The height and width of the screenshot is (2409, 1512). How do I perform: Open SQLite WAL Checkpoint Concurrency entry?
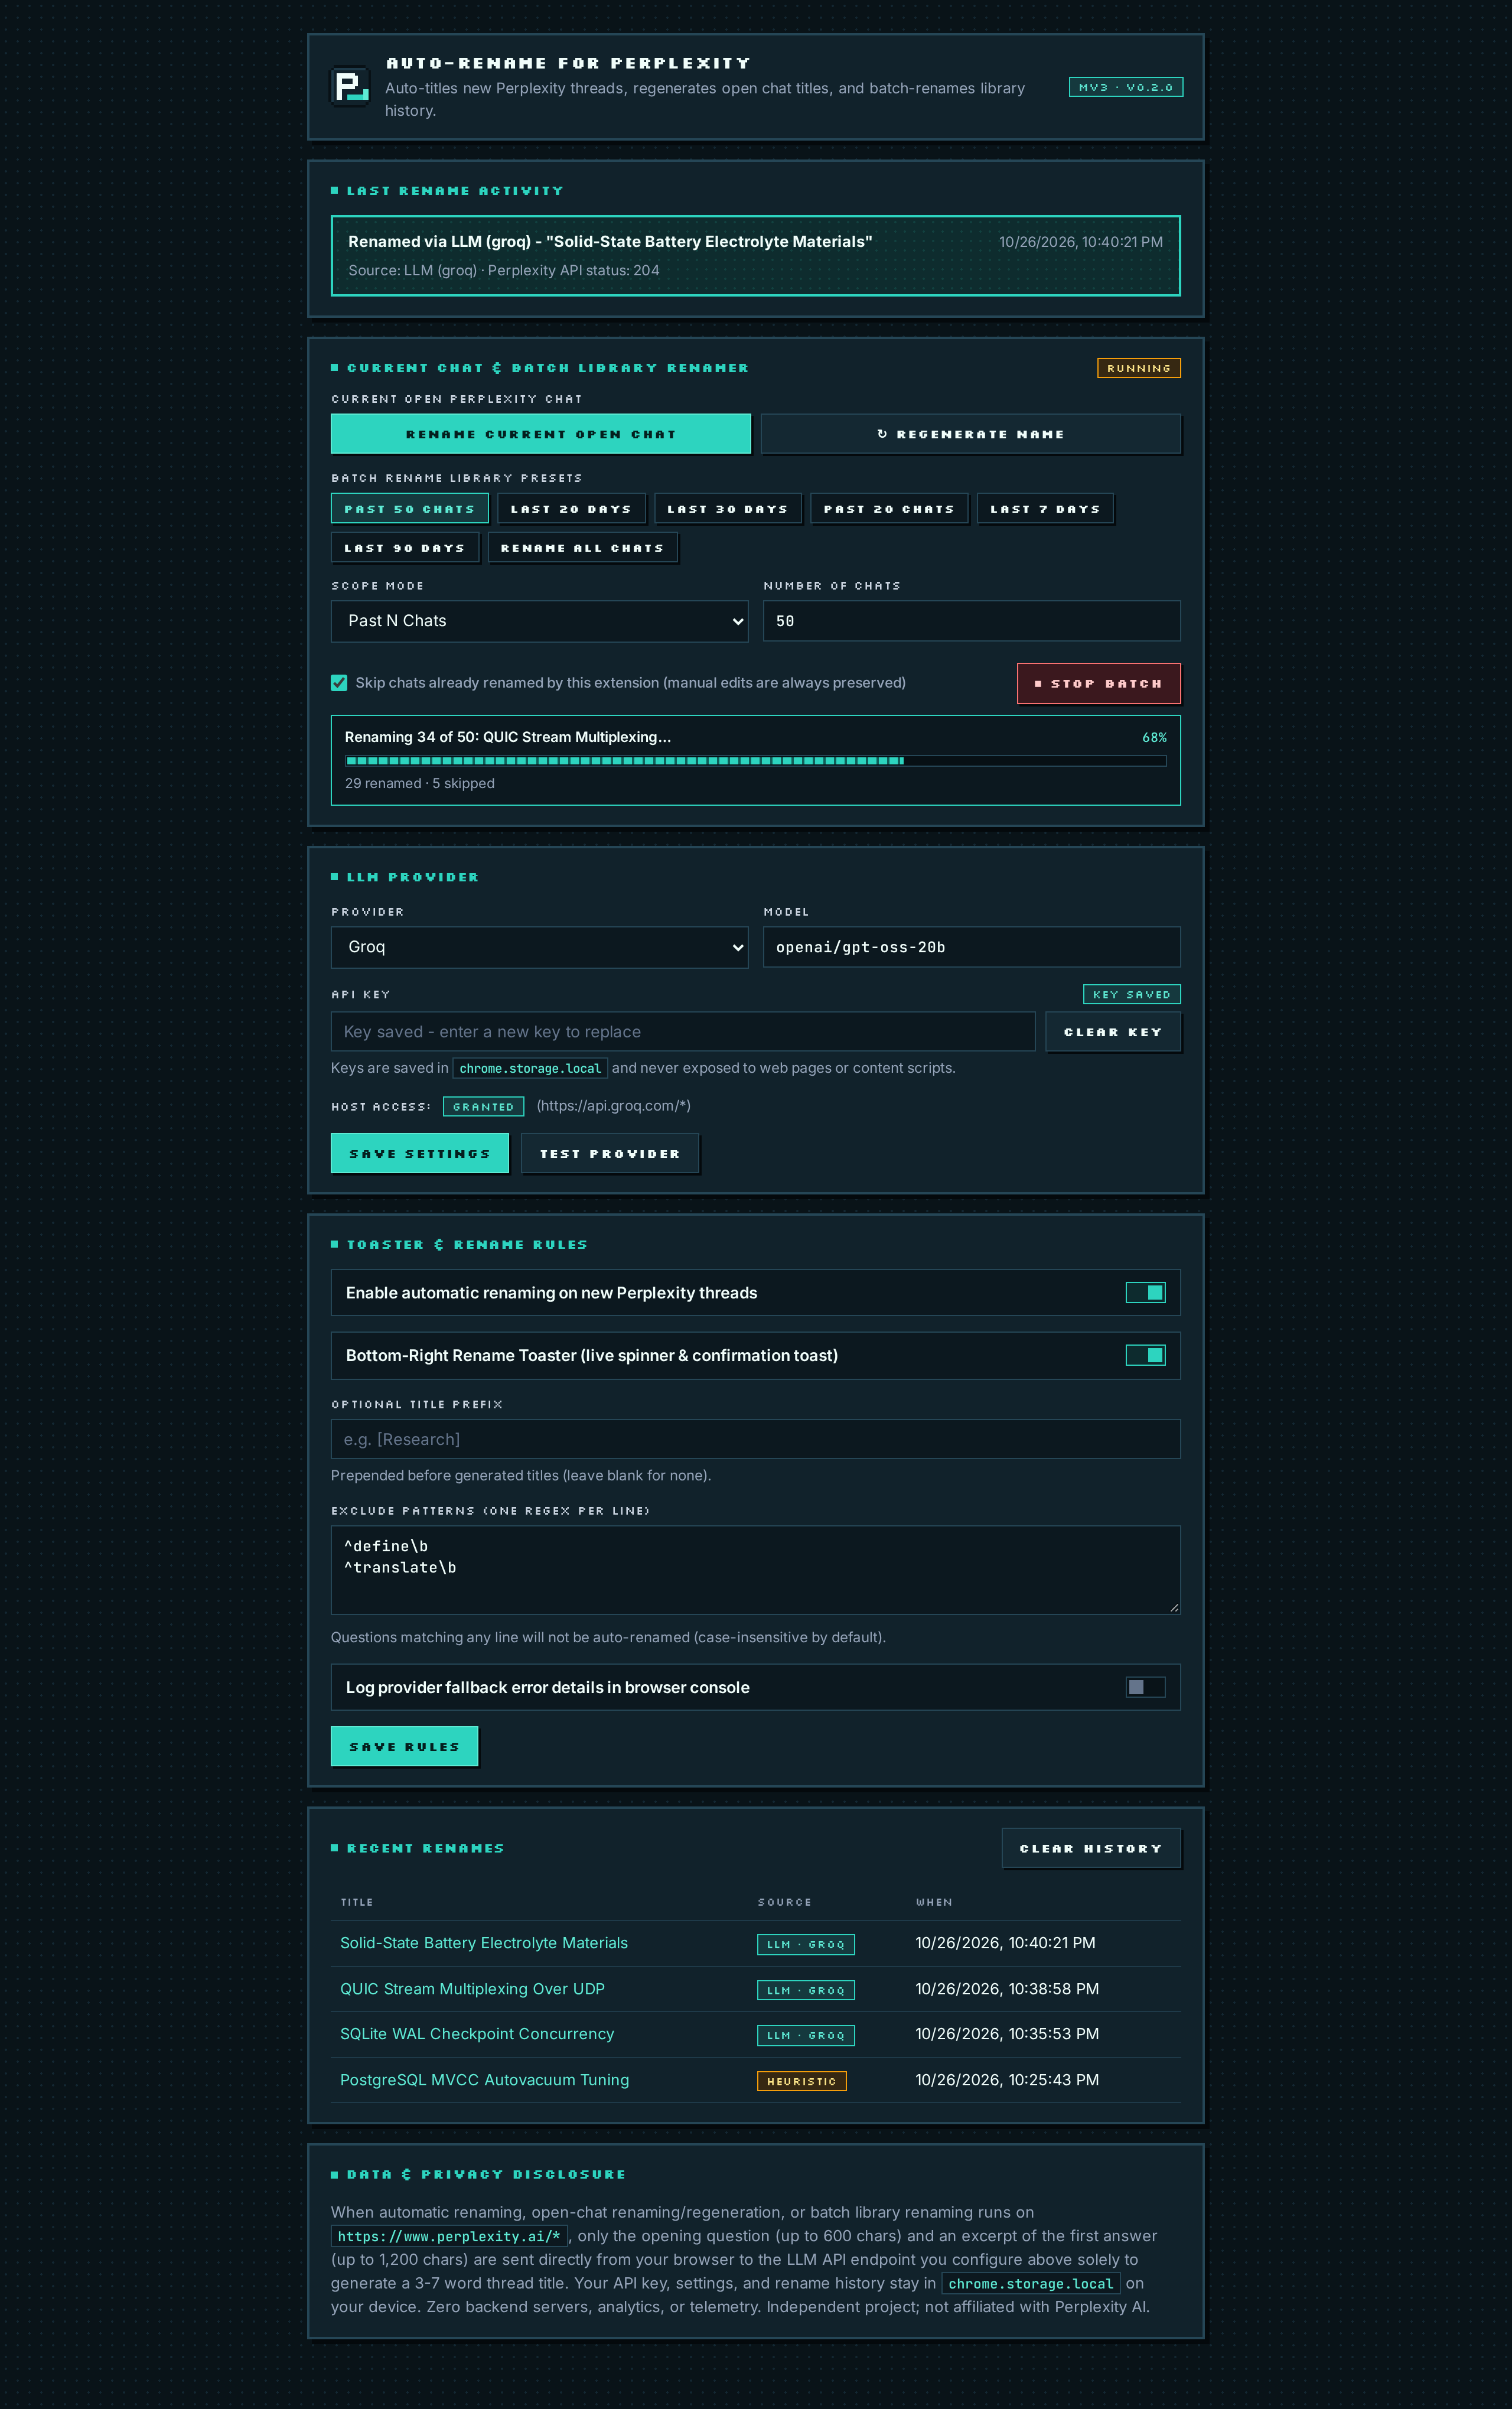tap(477, 2034)
